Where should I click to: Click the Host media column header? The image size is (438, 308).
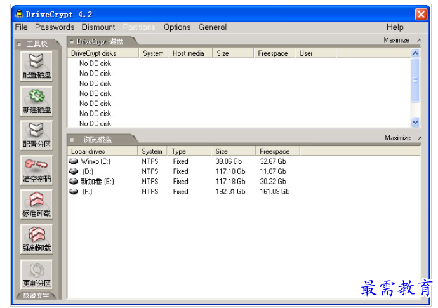190,53
